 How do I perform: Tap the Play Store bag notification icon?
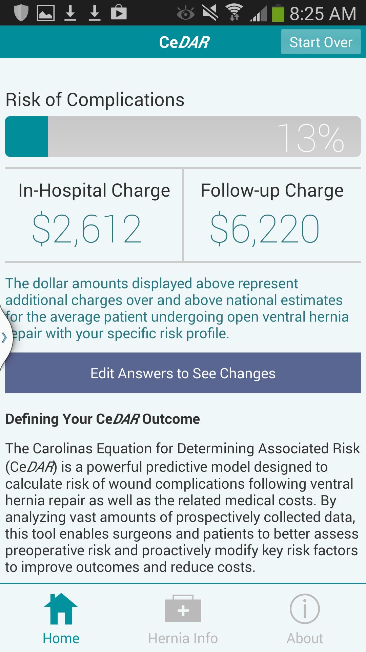pyautogui.click(x=119, y=13)
